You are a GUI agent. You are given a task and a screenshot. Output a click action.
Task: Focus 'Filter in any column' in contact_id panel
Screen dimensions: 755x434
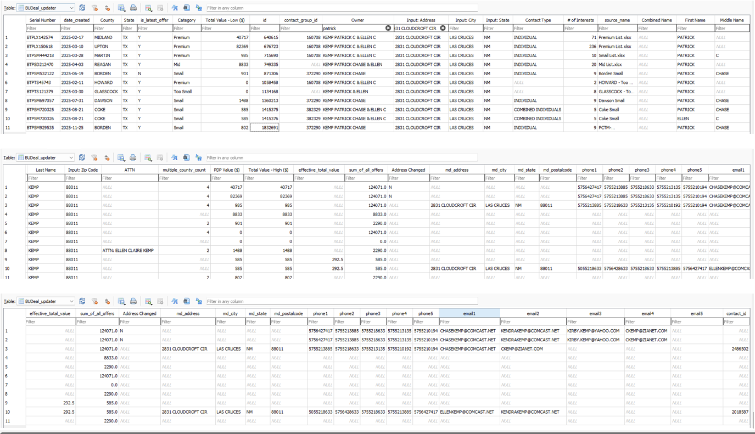pos(341,301)
